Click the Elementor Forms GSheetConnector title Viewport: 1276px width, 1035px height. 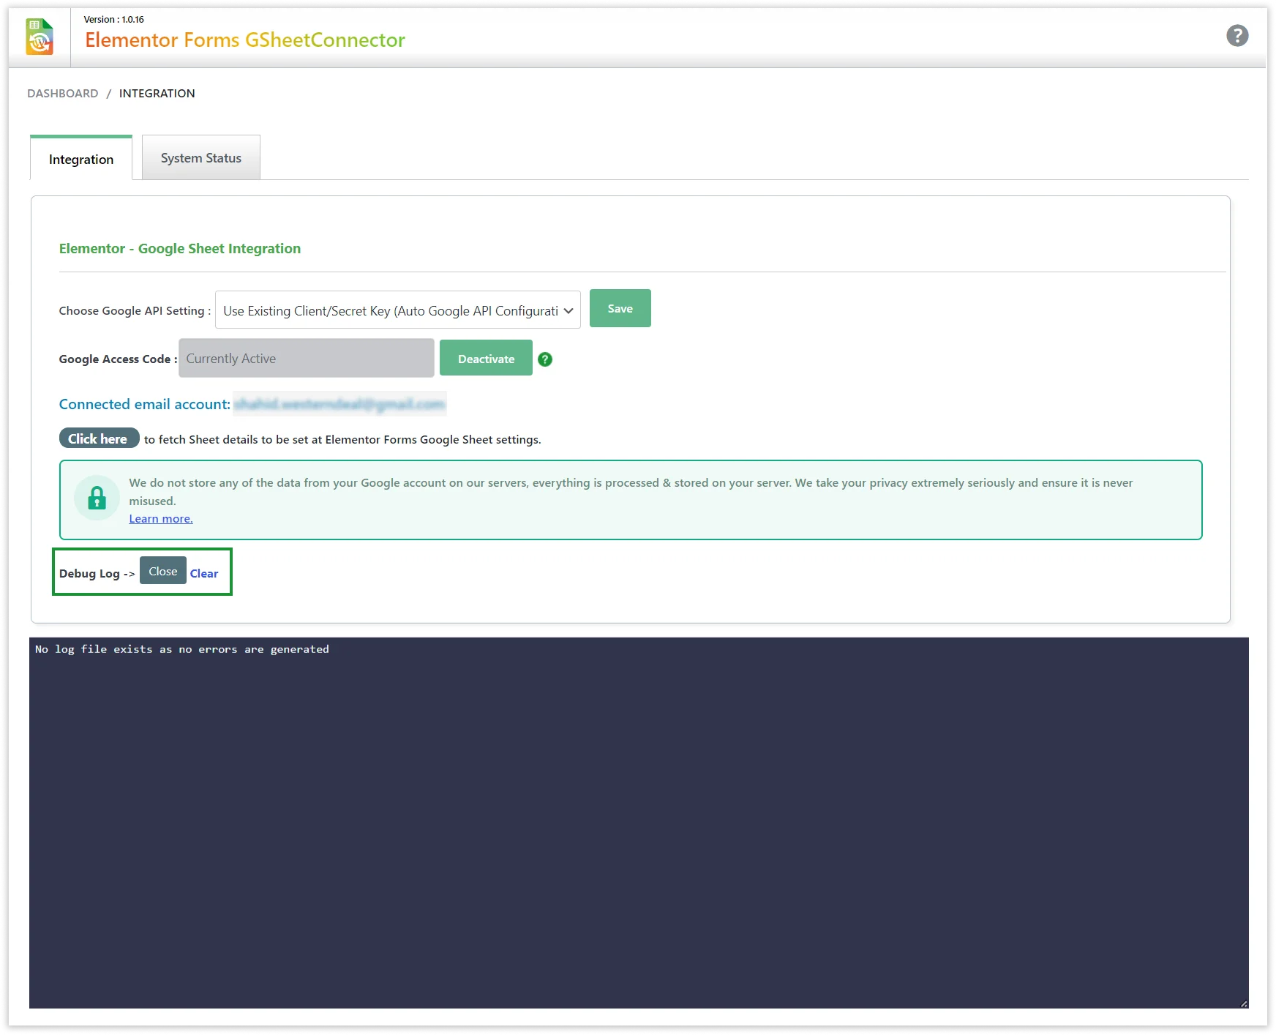pyautogui.click(x=244, y=40)
